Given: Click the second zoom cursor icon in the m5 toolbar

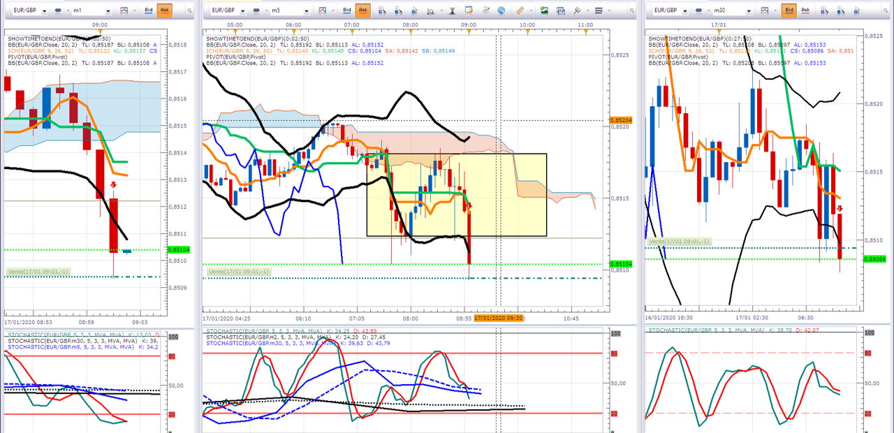Looking at the screenshot, I should point(398,11).
